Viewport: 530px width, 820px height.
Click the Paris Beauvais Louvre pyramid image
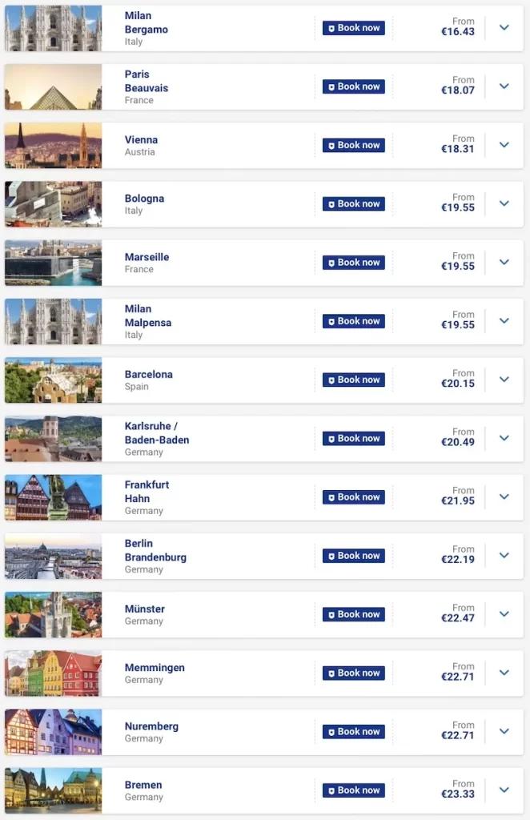click(54, 86)
